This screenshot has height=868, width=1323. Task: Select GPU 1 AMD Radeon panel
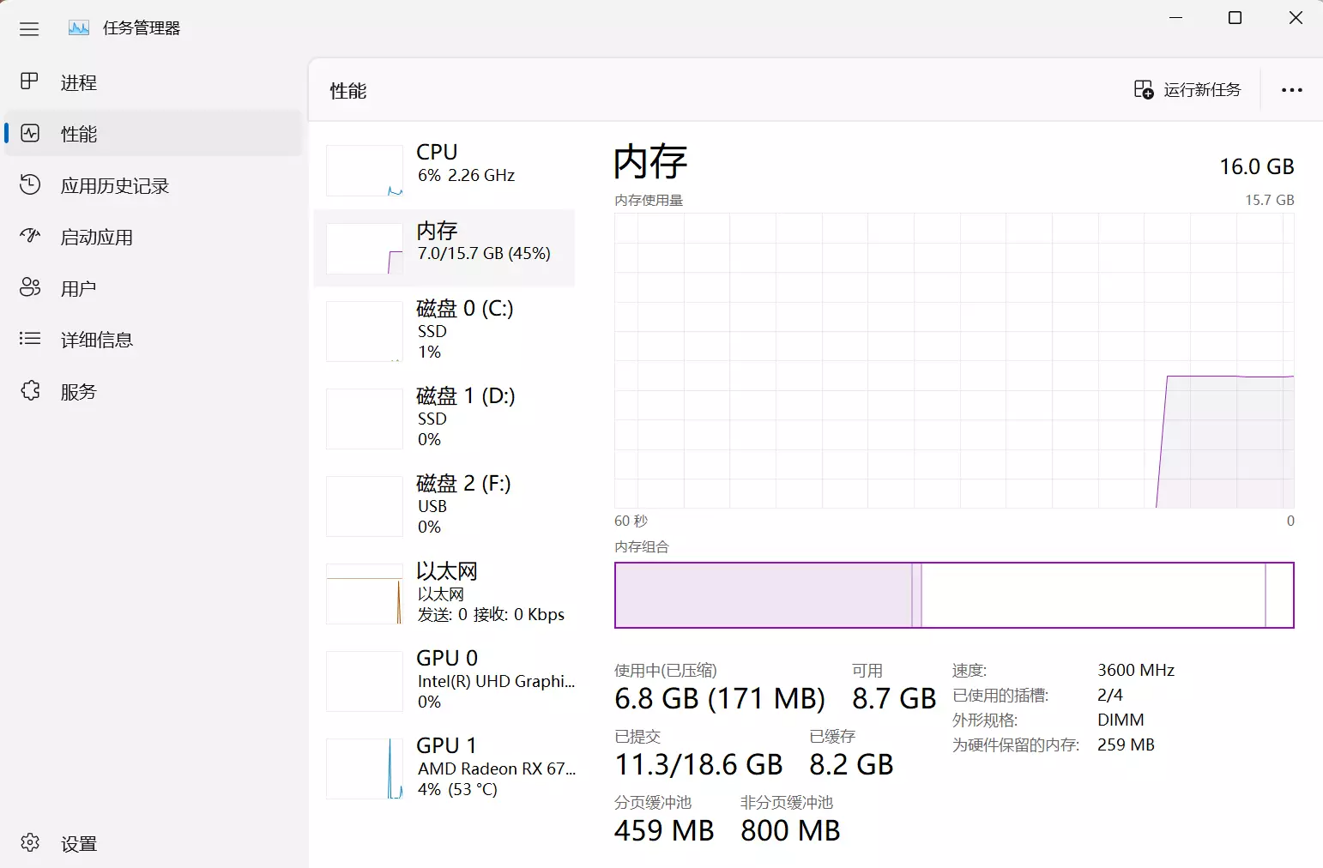click(x=445, y=768)
